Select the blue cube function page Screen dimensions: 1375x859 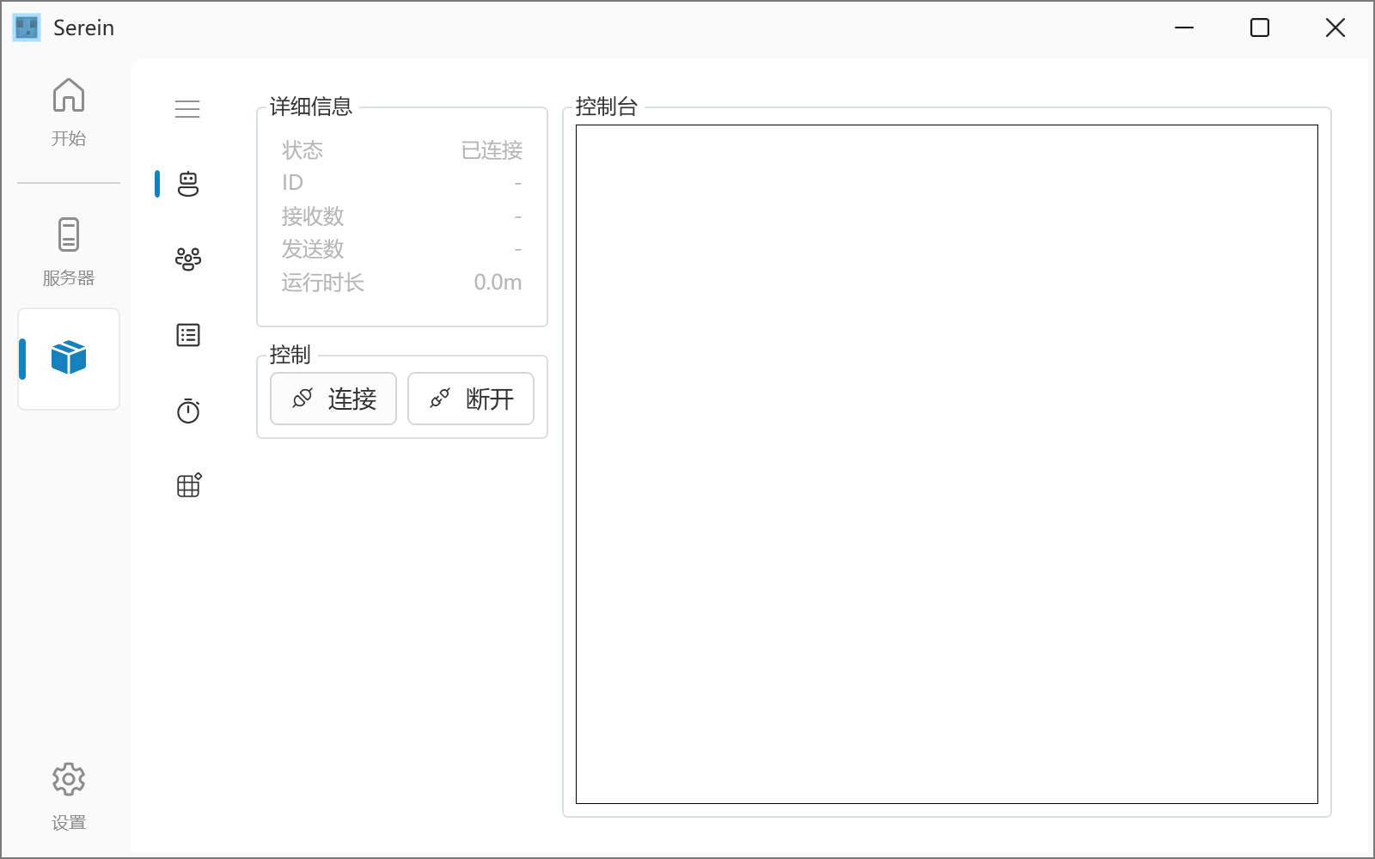pyautogui.click(x=69, y=358)
